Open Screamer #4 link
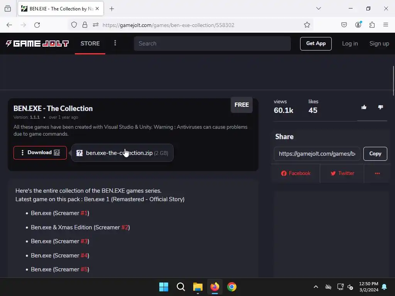 [84, 256]
